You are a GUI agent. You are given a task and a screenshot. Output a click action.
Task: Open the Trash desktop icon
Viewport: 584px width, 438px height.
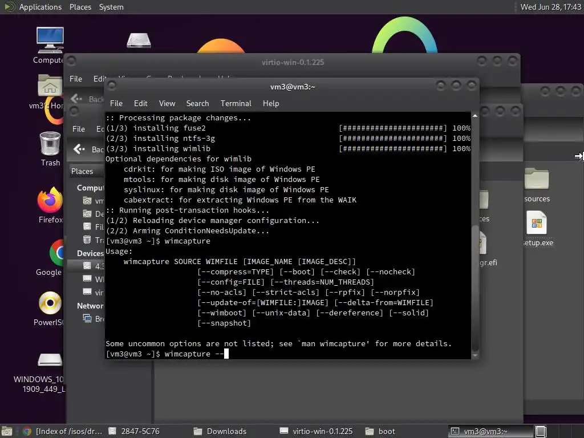pos(50,143)
